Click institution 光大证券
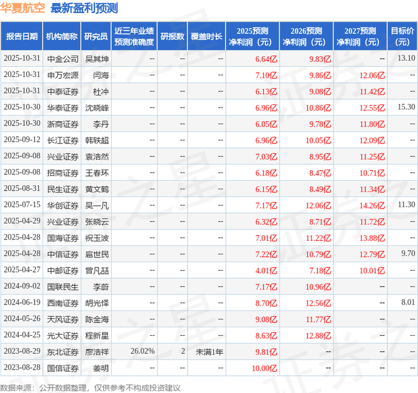This screenshot has height=393, width=418. (x=63, y=336)
